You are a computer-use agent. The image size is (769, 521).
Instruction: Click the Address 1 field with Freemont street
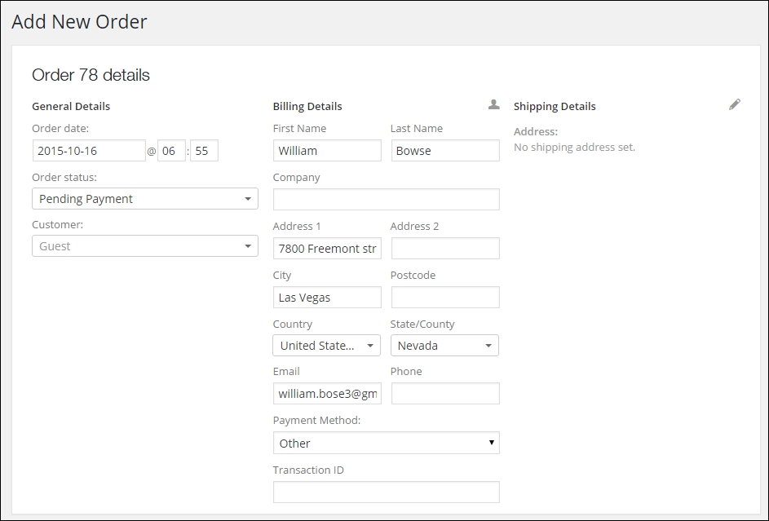(326, 248)
